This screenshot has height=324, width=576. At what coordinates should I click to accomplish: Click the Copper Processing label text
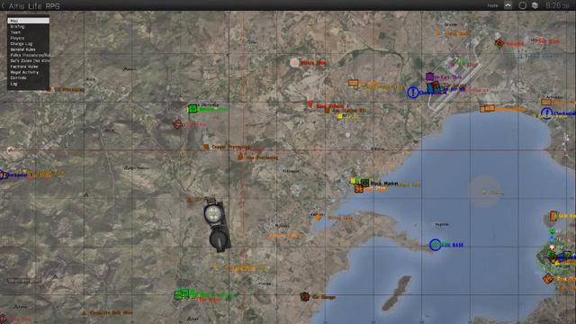[x=230, y=147]
